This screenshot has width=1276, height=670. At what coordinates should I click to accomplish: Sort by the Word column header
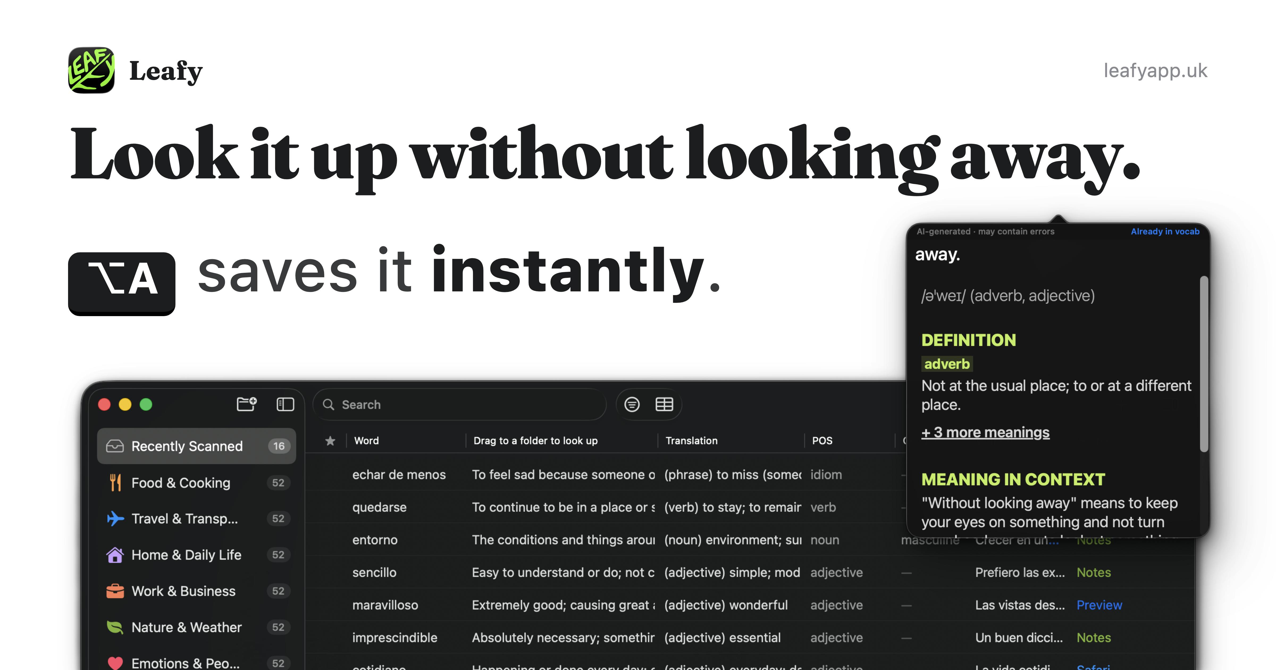[367, 441]
